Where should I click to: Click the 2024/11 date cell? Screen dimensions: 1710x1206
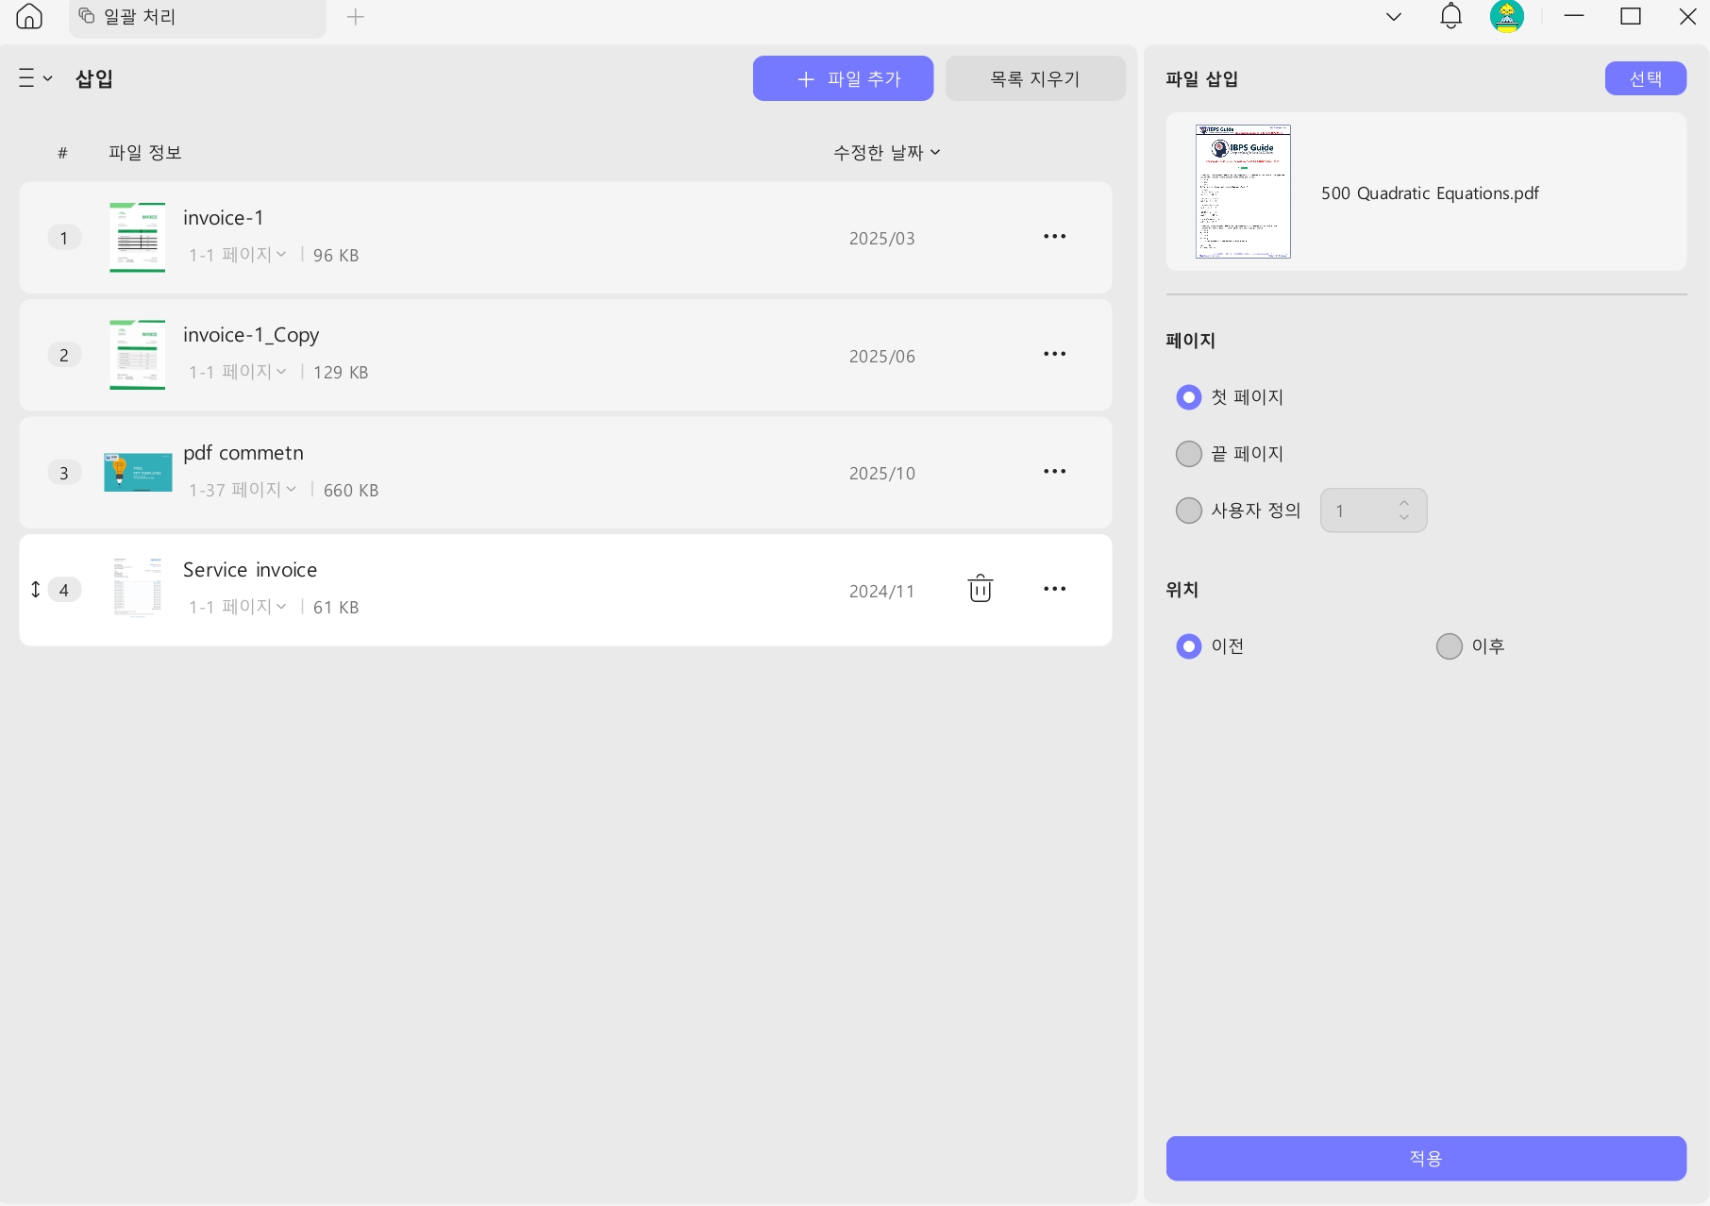point(882,592)
